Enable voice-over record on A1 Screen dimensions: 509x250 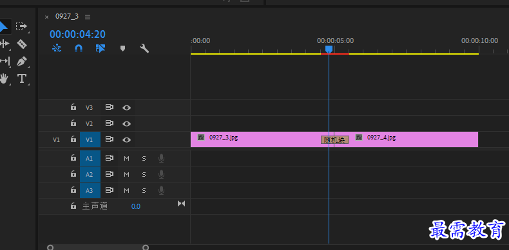point(161,158)
